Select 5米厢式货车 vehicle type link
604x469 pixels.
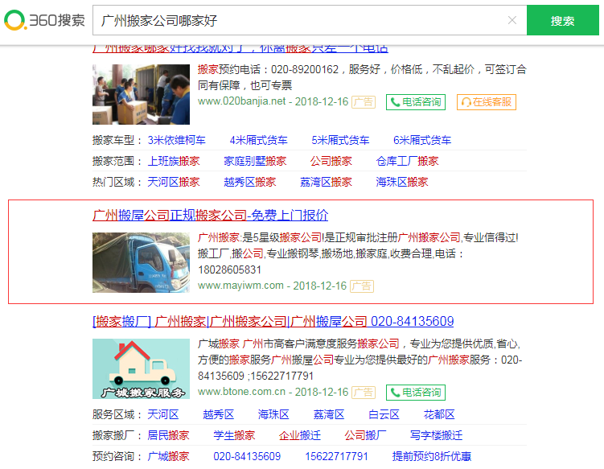point(340,140)
